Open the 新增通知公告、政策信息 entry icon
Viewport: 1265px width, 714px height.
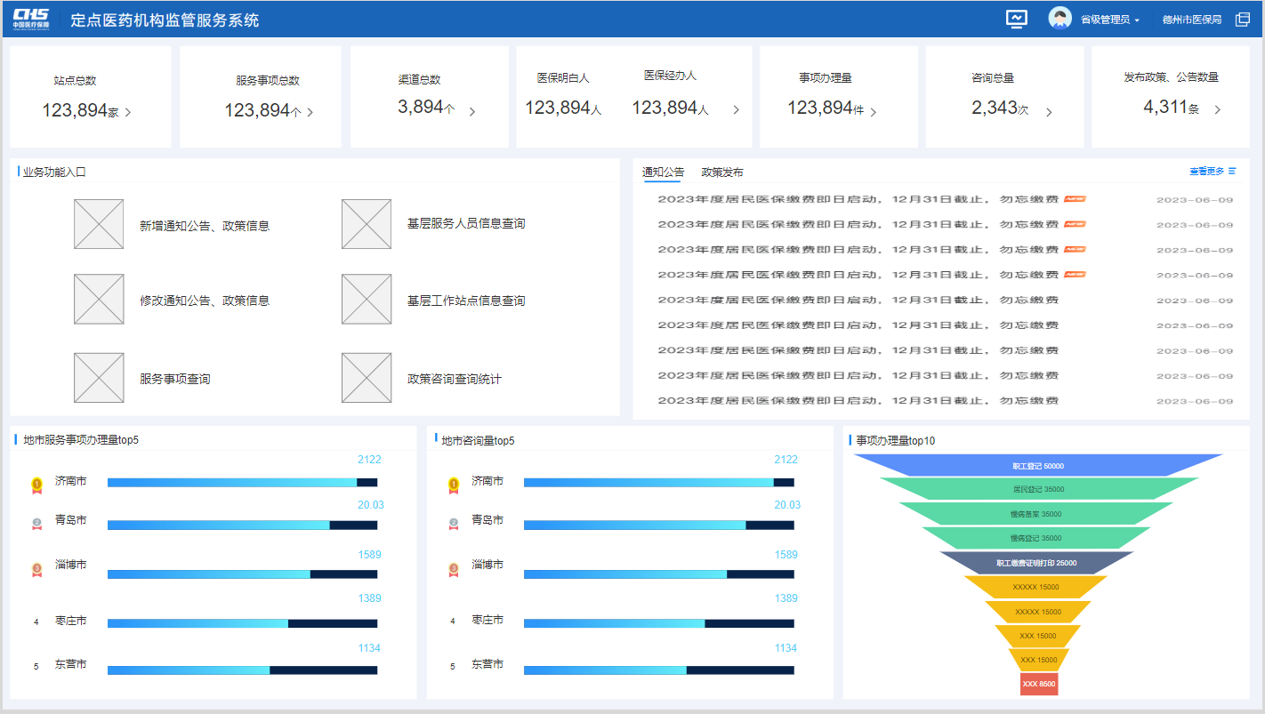99,224
